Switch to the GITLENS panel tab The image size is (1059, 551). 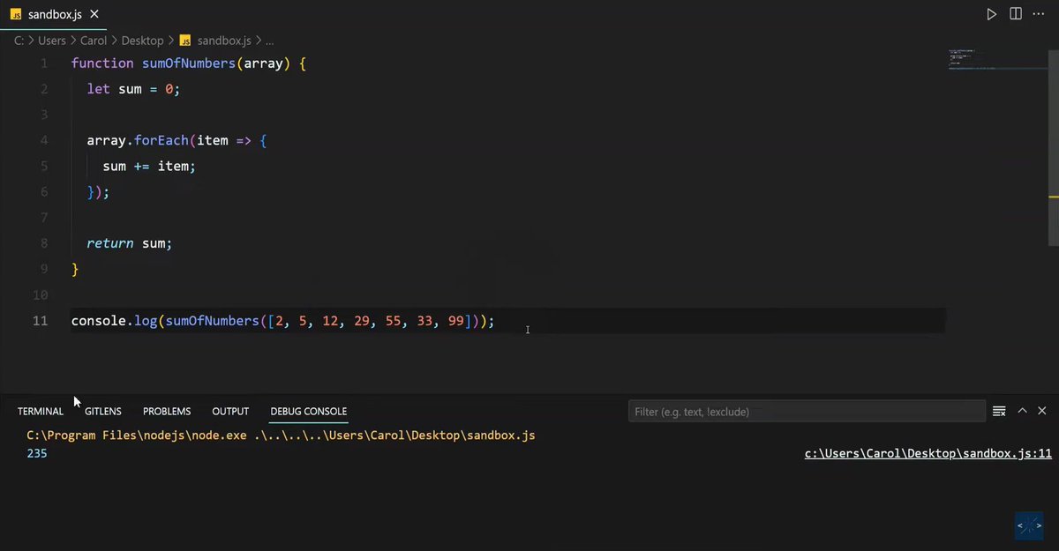[103, 411]
